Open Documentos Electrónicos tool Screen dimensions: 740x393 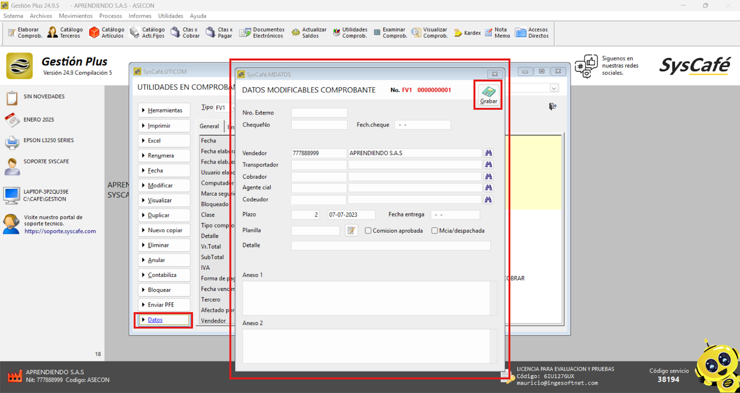coord(262,32)
